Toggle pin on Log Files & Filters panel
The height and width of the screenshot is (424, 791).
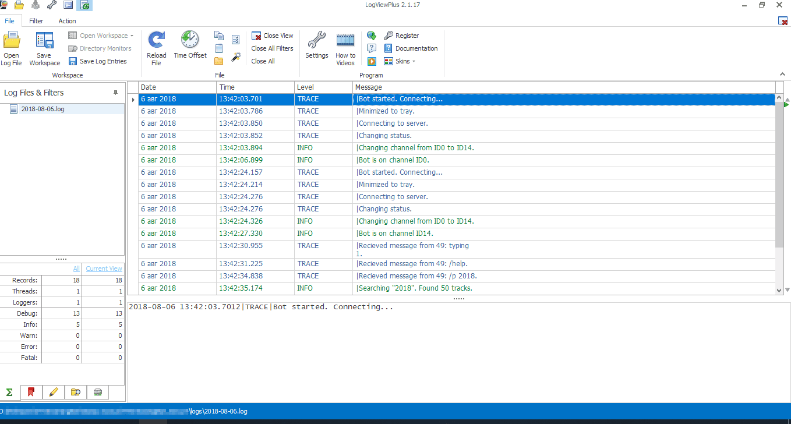pyautogui.click(x=115, y=93)
